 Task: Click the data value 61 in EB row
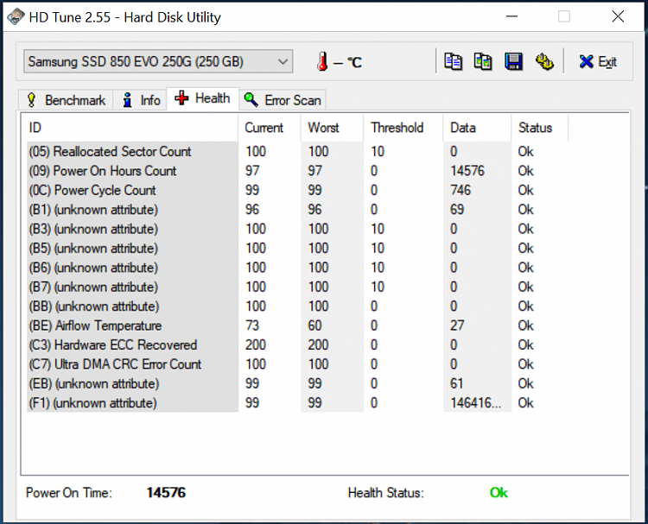point(457,384)
